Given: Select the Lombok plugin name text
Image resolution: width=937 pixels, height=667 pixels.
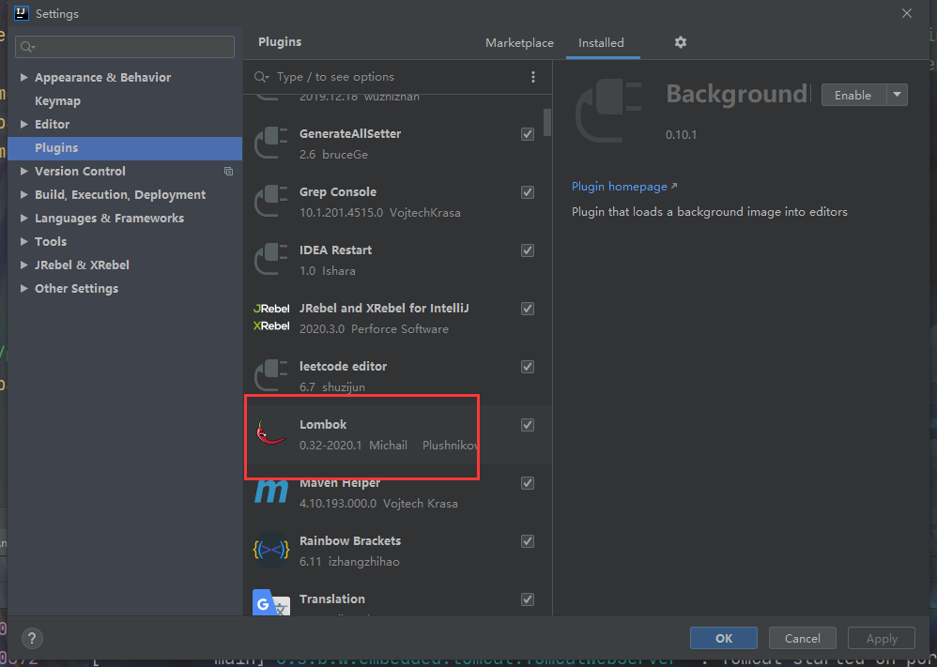Looking at the screenshot, I should (x=323, y=425).
